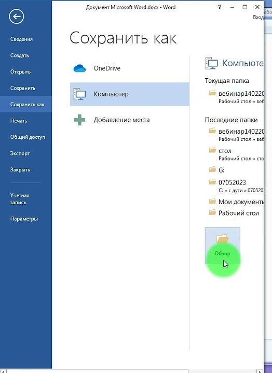Screen dimensions: 272x373
Task: Open recent вебинар140220 folder under Последние папки
Action: 235,135
